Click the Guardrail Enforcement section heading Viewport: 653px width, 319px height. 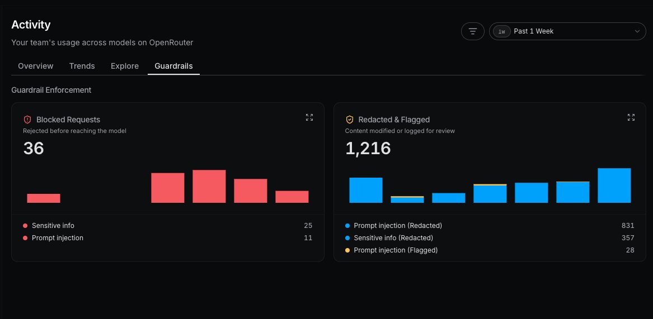coord(51,91)
